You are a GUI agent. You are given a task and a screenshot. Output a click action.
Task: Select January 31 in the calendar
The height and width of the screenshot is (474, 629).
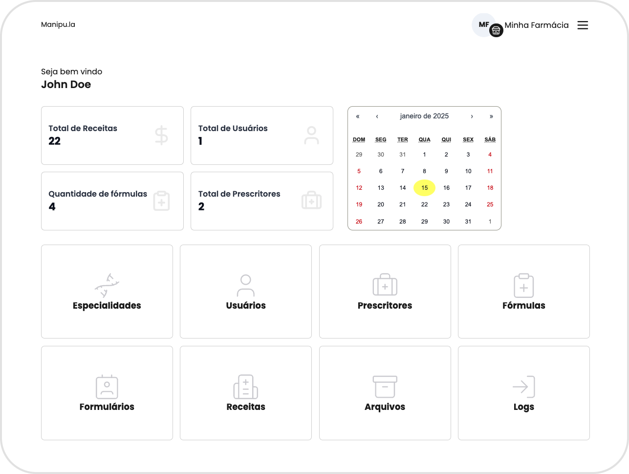coord(468,222)
